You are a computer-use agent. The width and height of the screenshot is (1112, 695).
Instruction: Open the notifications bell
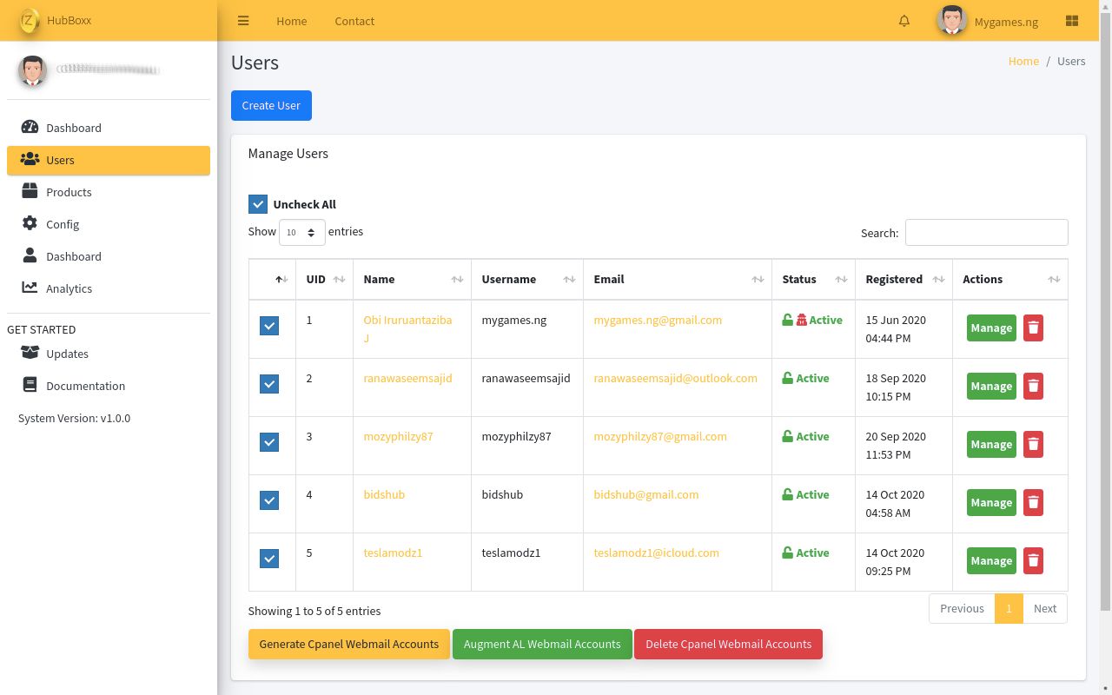point(904,21)
